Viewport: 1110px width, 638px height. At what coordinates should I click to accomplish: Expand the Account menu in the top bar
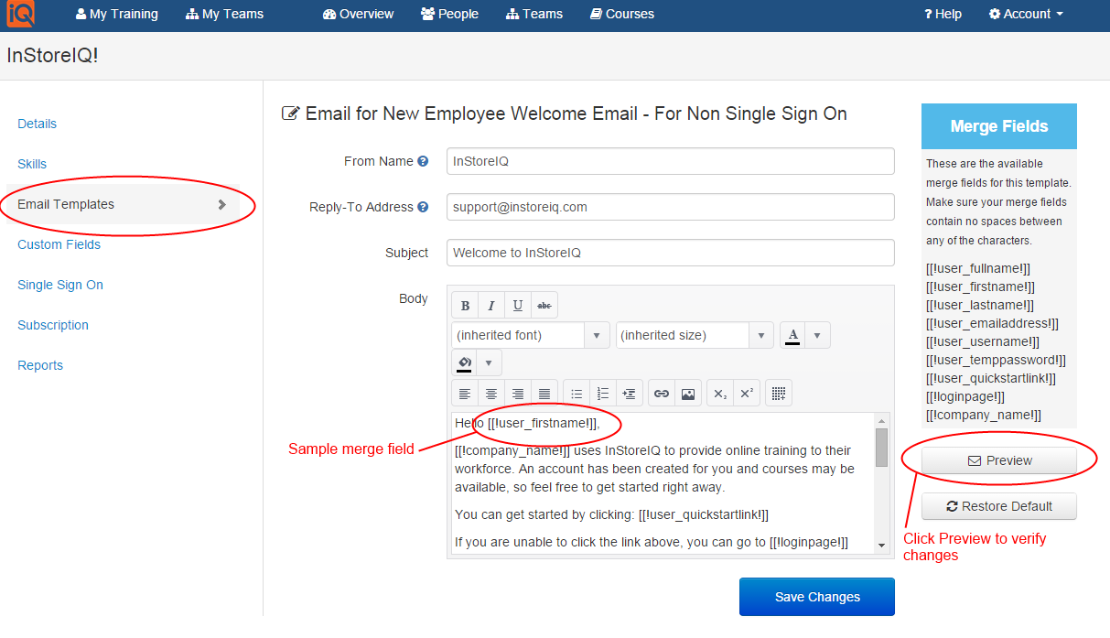tap(1026, 14)
